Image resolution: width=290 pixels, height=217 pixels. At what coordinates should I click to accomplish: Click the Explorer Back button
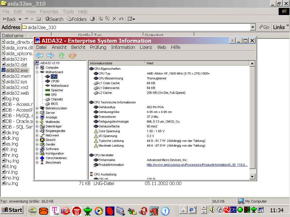tap(9, 19)
